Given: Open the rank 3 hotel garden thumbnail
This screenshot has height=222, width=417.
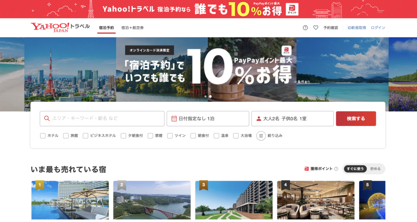Looking at the screenshot, I should pyautogui.click(x=234, y=200).
